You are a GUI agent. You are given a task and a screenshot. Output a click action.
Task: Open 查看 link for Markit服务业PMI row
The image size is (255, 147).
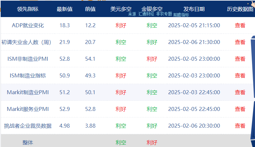(240, 109)
